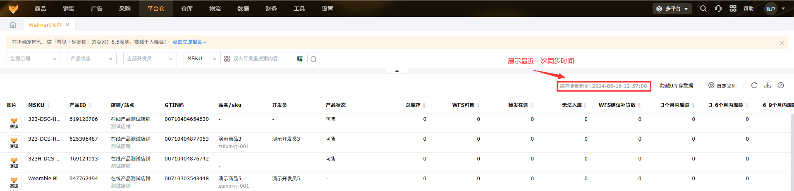Image resolution: width=794 pixels, height=191 pixels.
Task: Sort by 3个月内库龄 column
Action: (693, 106)
